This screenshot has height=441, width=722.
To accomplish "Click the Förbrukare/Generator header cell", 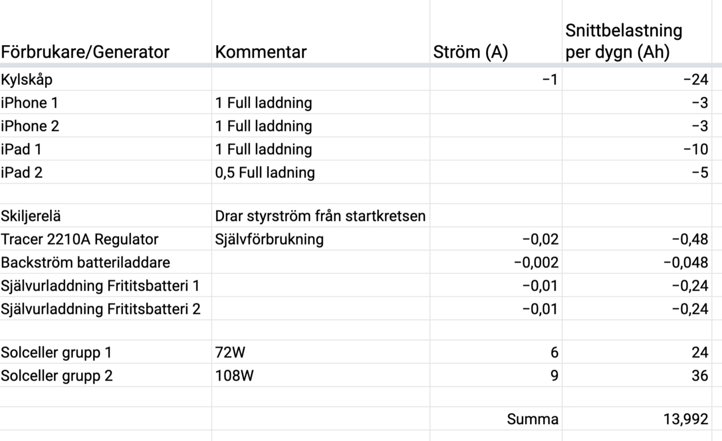I will (x=105, y=33).
